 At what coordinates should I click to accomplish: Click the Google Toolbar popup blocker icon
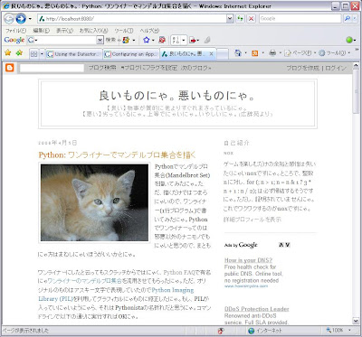162,40
